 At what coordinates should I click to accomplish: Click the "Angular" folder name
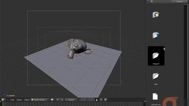point(156,64)
